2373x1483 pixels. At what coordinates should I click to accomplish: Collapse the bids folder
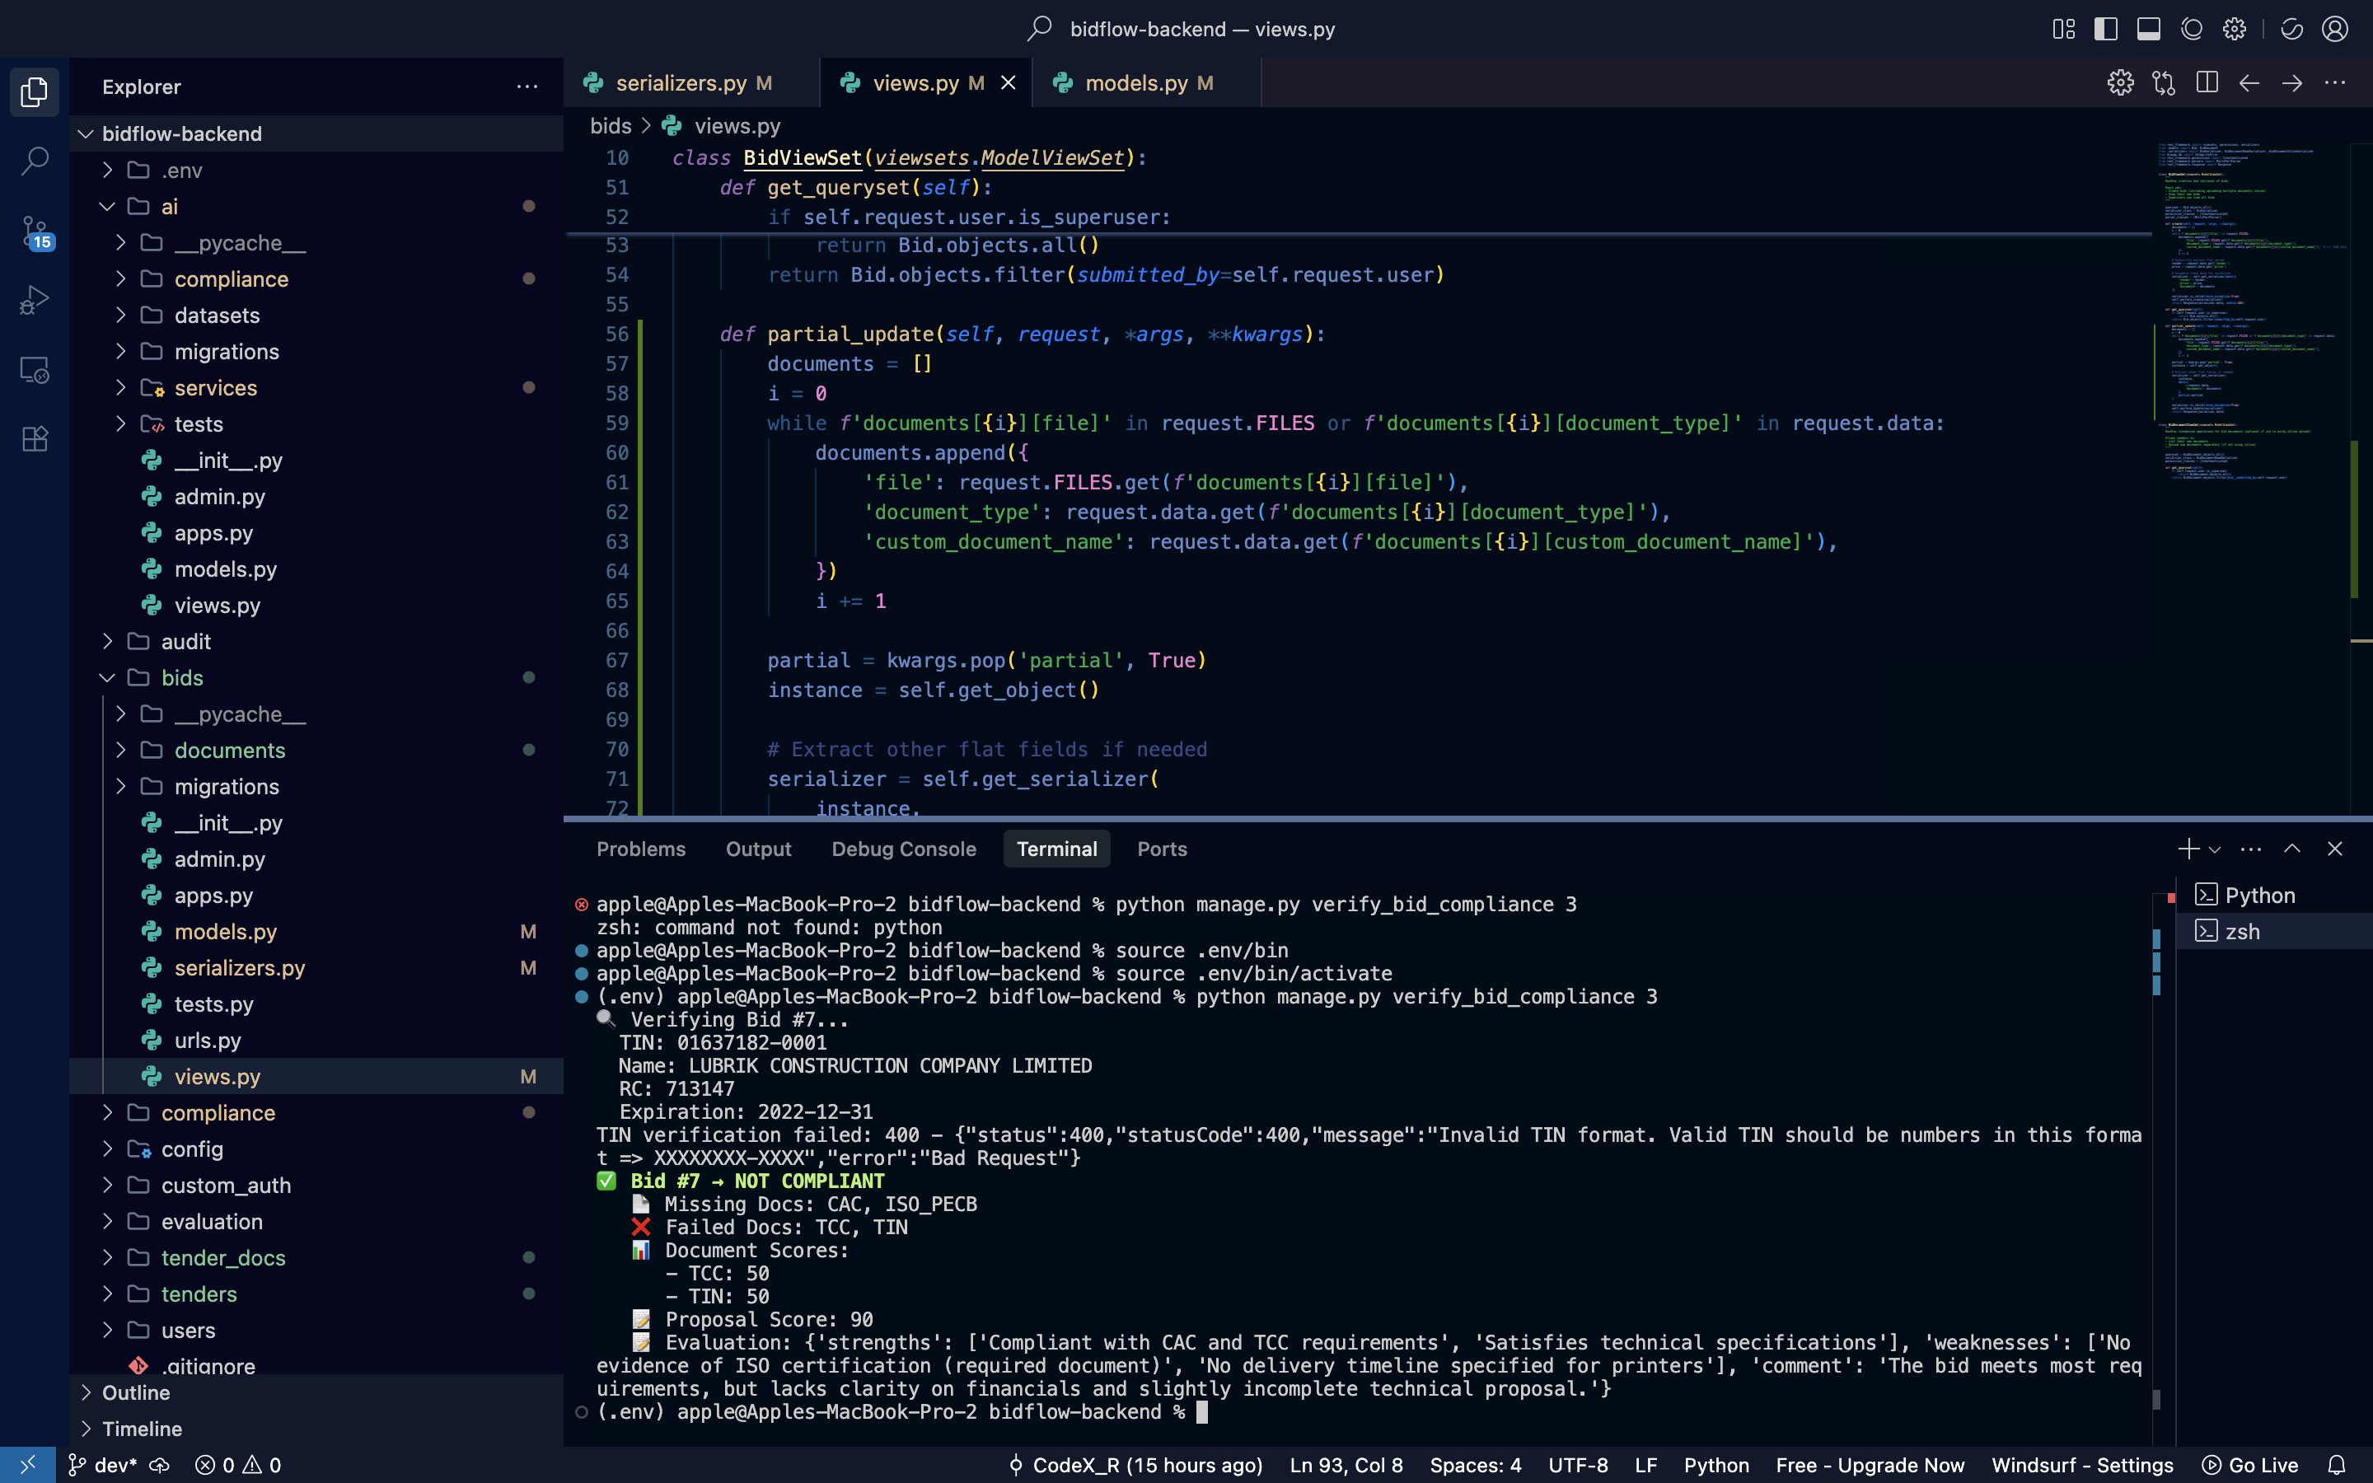pyautogui.click(x=316, y=678)
